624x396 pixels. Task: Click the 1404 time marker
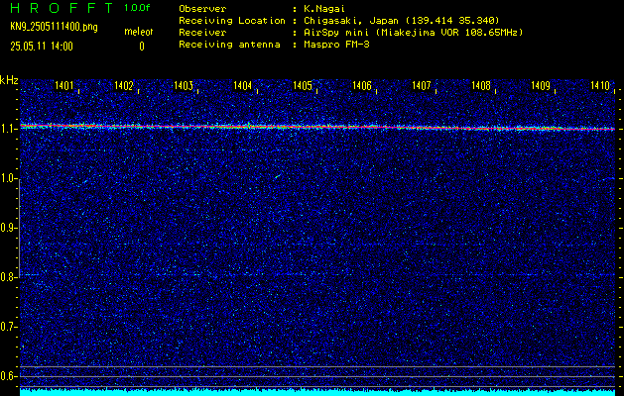(x=243, y=85)
